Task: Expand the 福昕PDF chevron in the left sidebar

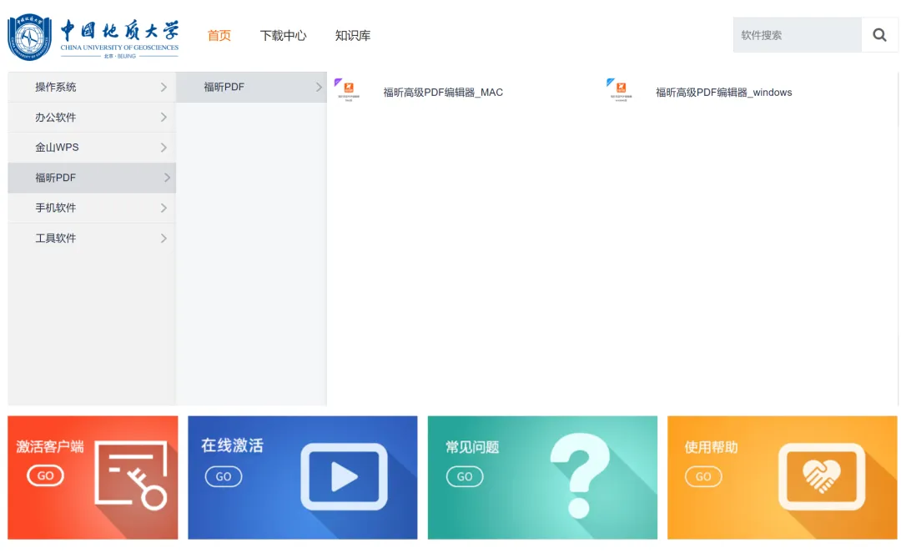Action: pyautogui.click(x=167, y=178)
